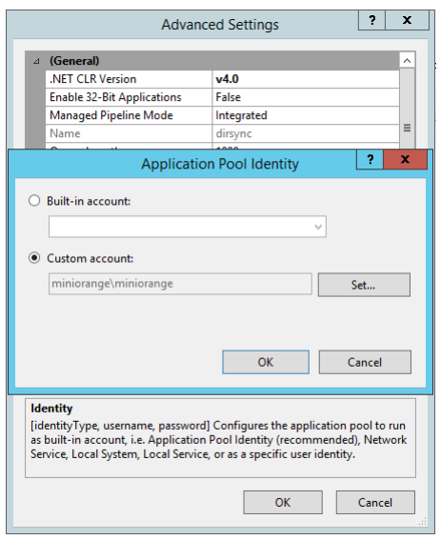Screen dimensions: 441x540
Task: Select the Enable 32-Bit Applications property
Action: pos(129,97)
